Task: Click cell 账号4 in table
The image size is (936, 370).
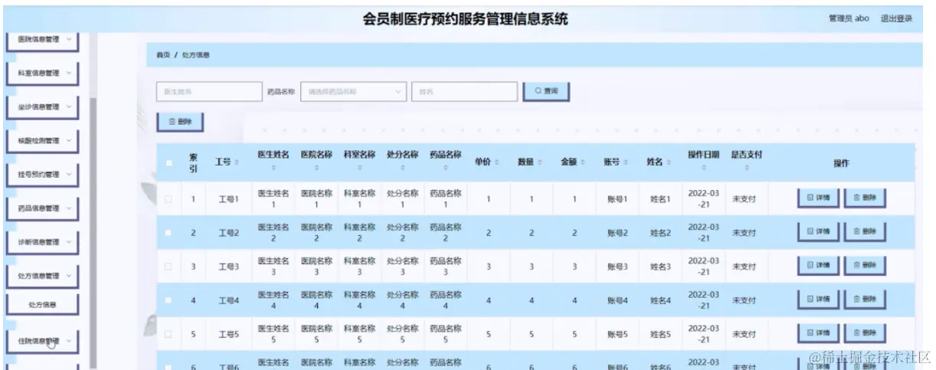Action: [x=617, y=300]
